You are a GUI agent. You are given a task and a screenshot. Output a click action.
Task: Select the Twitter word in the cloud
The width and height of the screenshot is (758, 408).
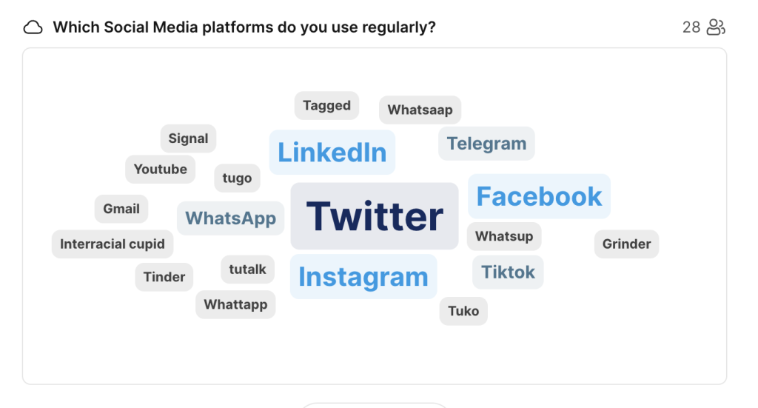pos(375,216)
